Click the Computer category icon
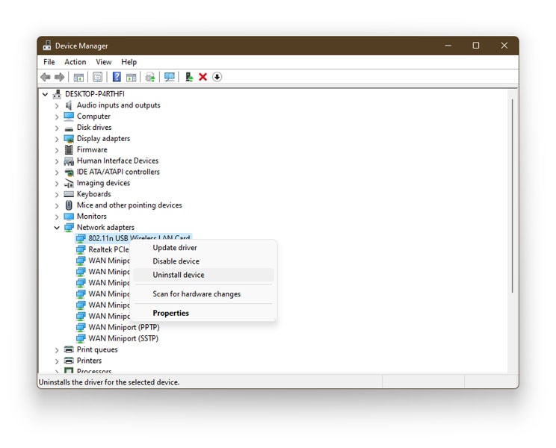 pos(69,116)
